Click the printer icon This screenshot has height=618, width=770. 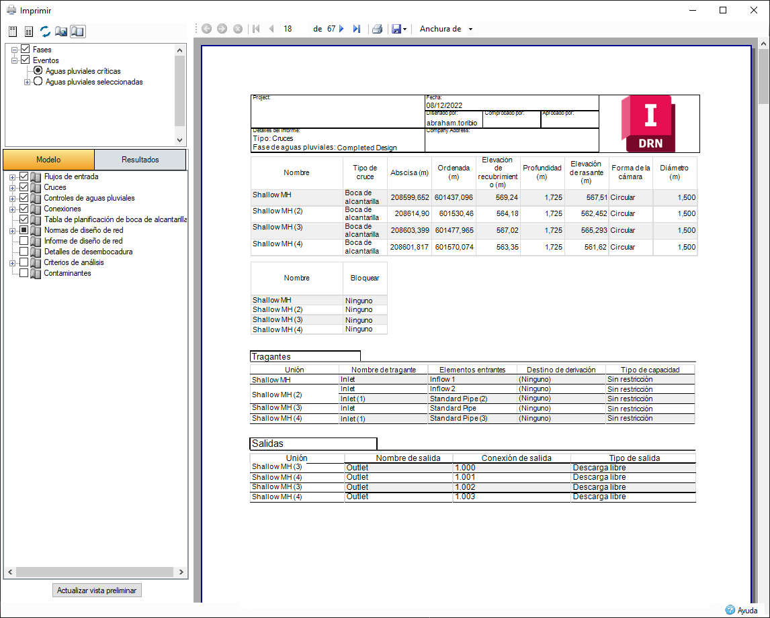click(x=377, y=29)
